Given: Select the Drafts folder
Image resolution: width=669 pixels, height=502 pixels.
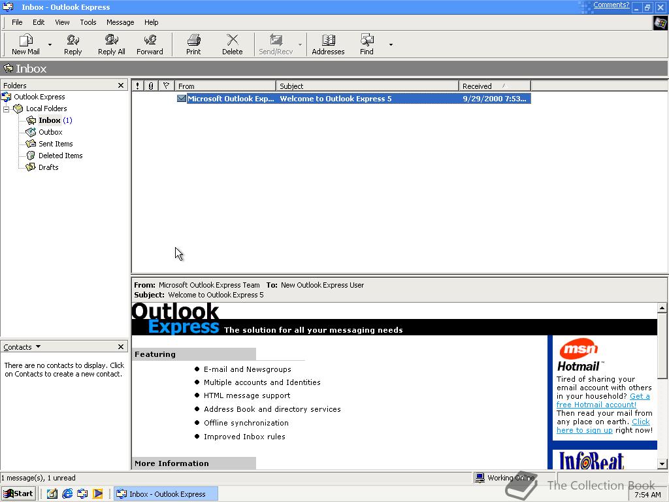Looking at the screenshot, I should click(x=48, y=167).
